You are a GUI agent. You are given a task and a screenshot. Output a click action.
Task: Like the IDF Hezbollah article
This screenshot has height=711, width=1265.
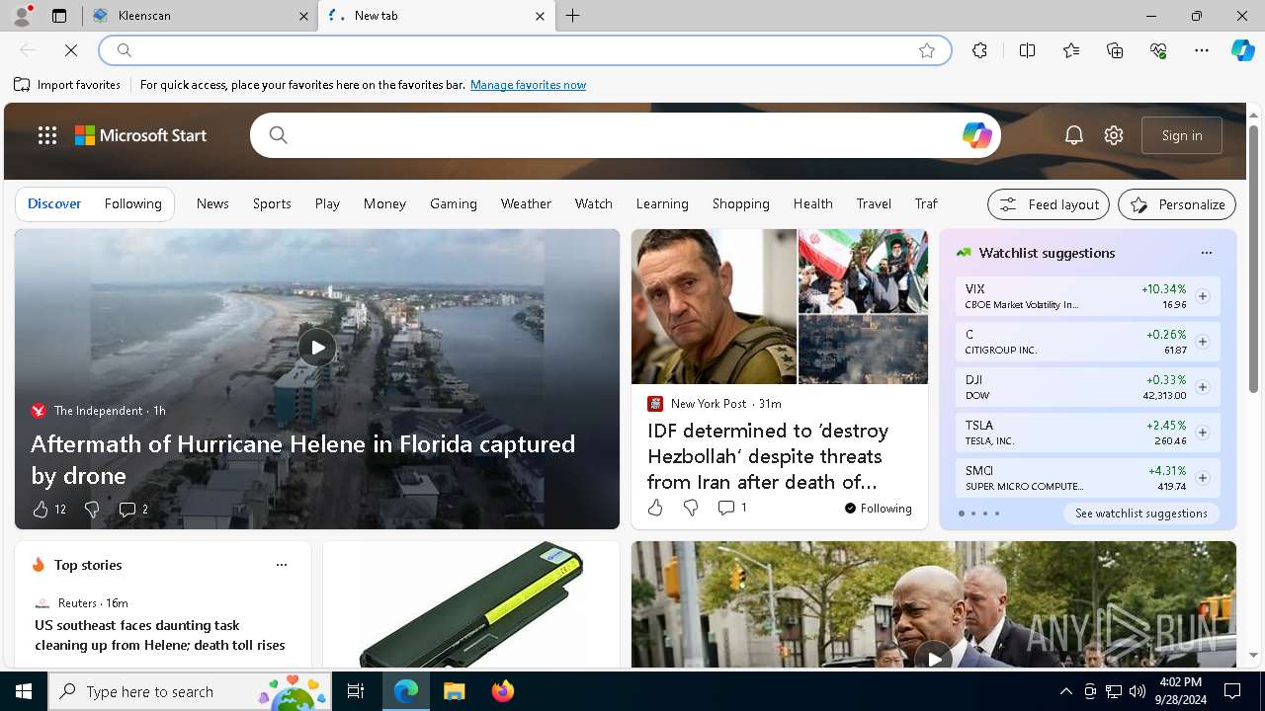click(655, 508)
